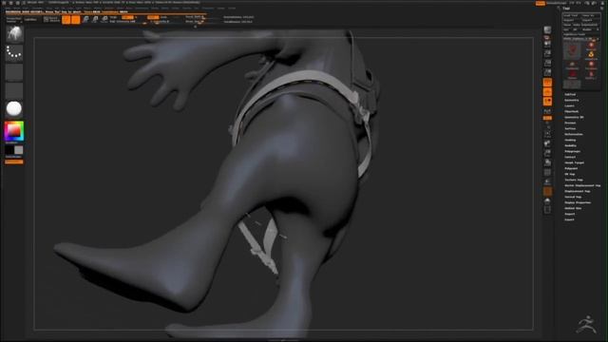
Task: Toggle the L.Sym local symmetry button
Action: (547, 112)
